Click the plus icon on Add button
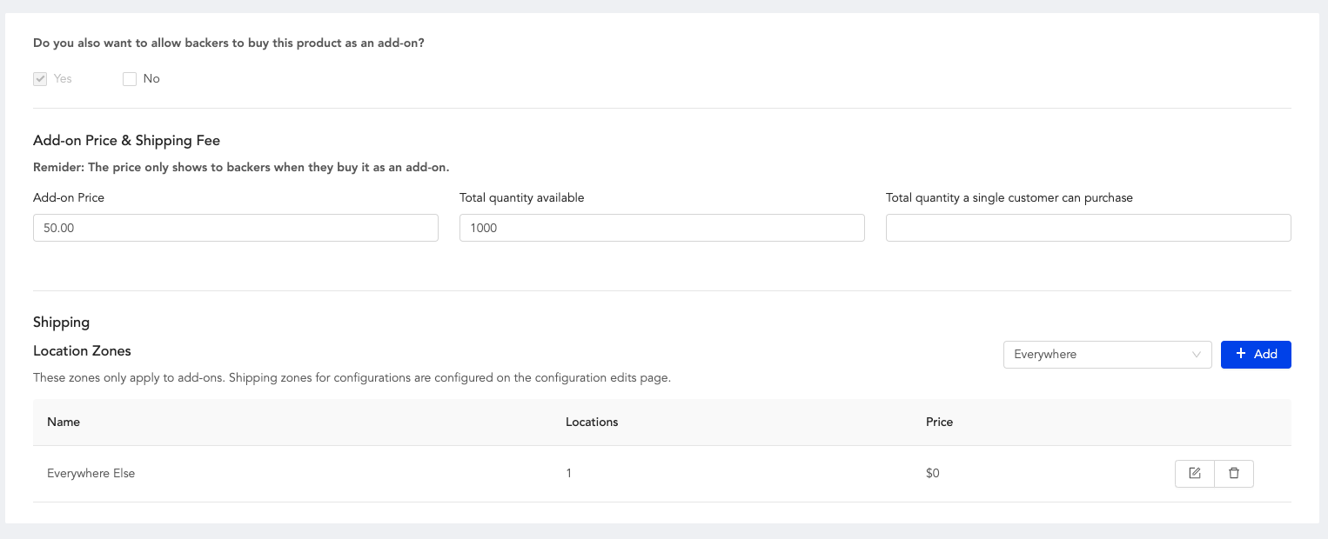The width and height of the screenshot is (1328, 539). (1242, 354)
